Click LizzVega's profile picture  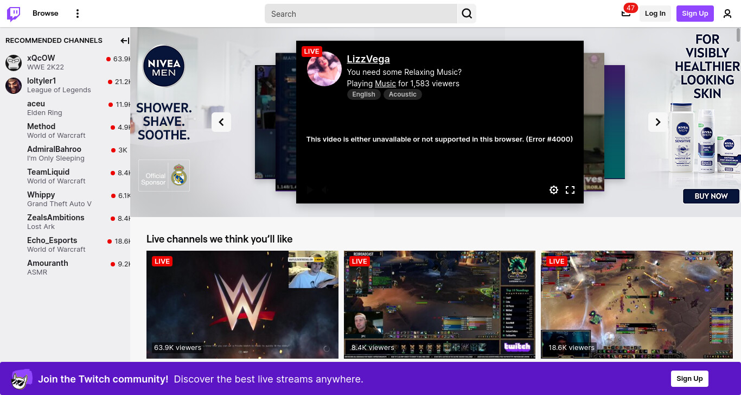[324, 69]
